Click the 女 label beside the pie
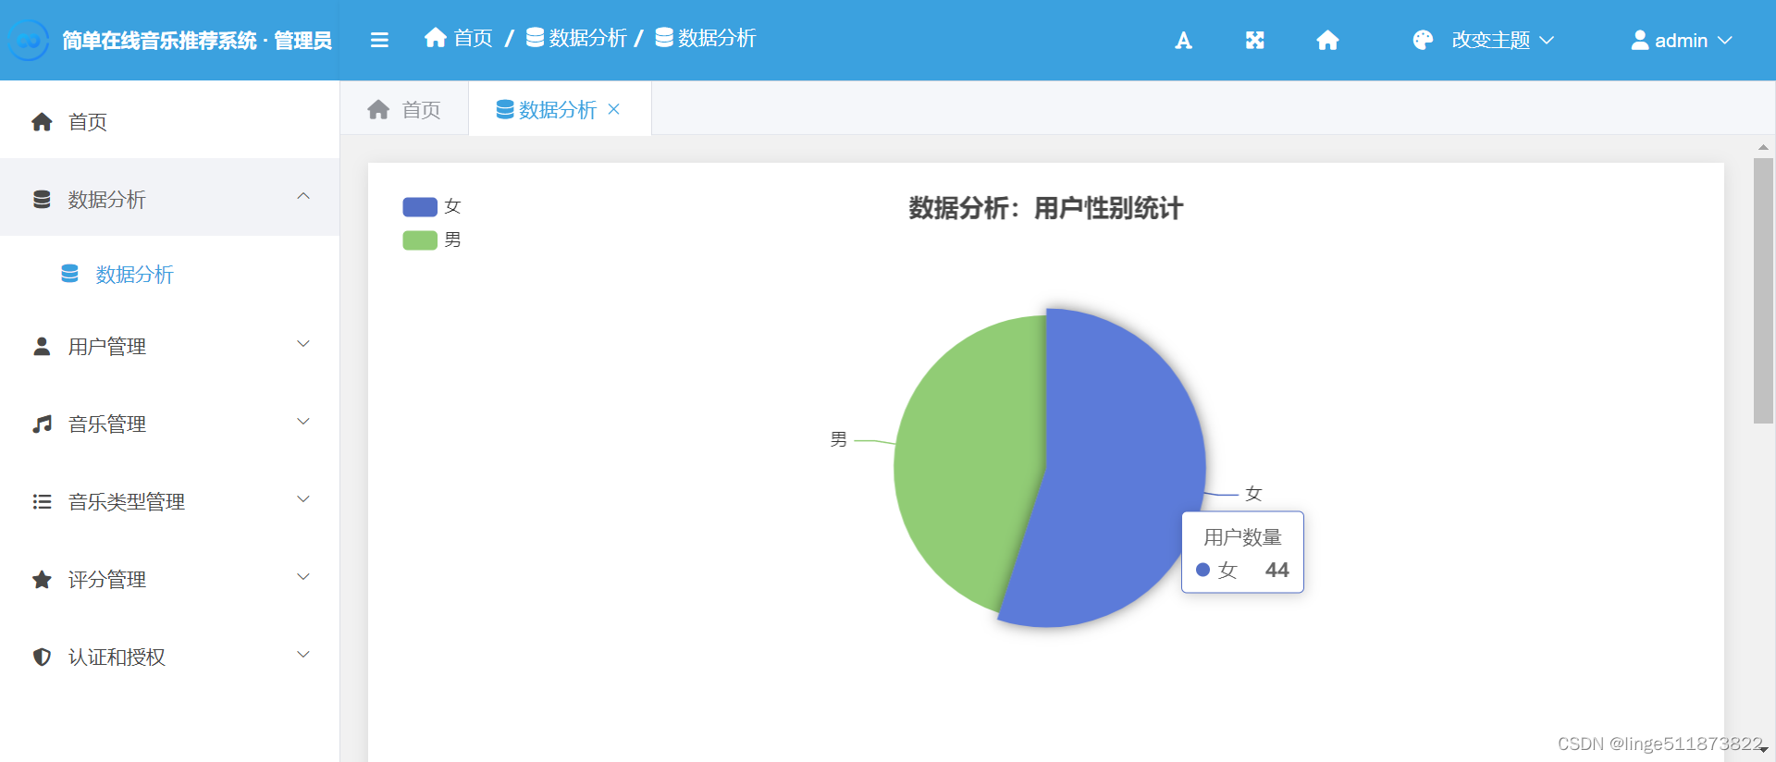This screenshot has width=1776, height=762. (x=1253, y=494)
